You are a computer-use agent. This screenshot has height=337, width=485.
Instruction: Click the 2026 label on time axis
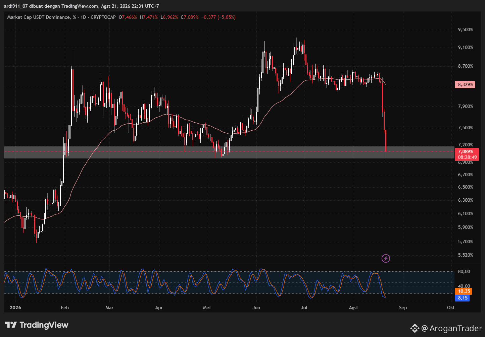click(x=15, y=308)
